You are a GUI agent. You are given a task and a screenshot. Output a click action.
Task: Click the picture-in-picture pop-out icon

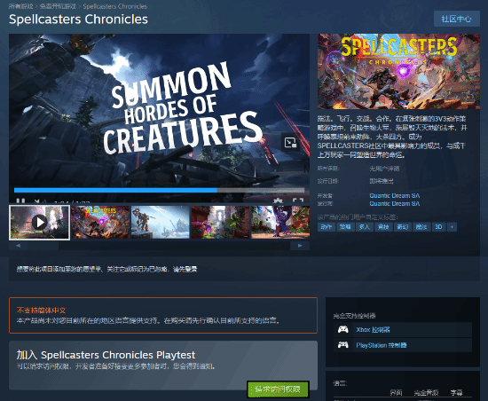pyautogui.click(x=291, y=143)
